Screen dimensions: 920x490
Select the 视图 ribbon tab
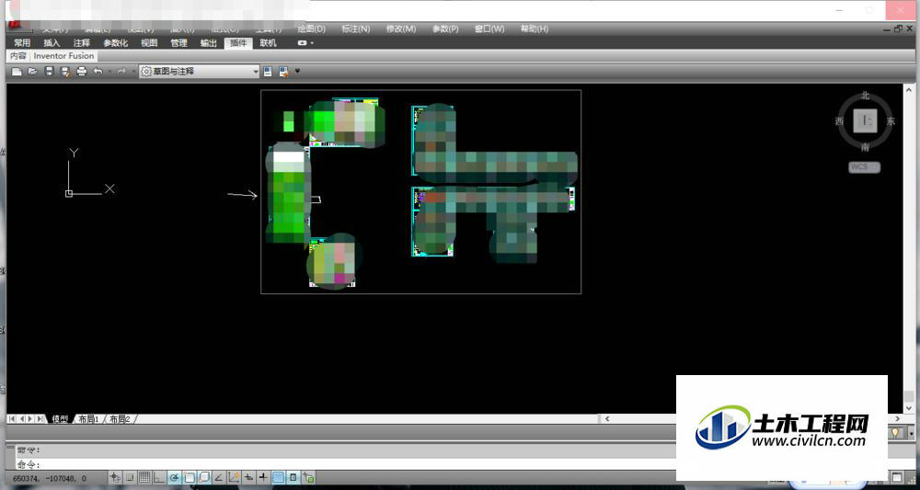(x=149, y=43)
